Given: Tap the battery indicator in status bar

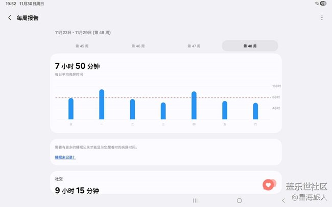Looking at the screenshot, I should click(x=323, y=4).
